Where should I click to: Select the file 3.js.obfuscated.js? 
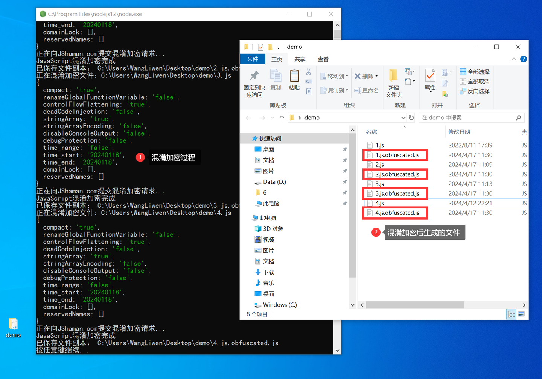tap(397, 193)
